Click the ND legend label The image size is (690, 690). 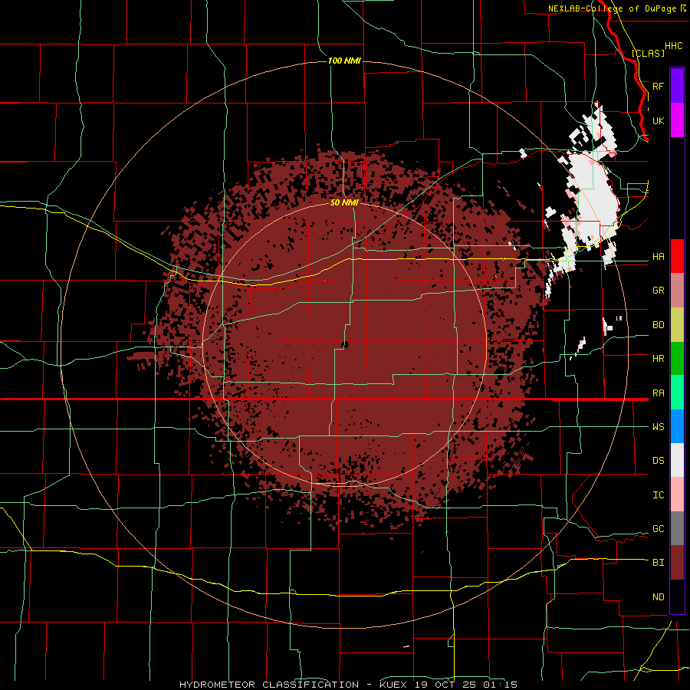coord(658,597)
